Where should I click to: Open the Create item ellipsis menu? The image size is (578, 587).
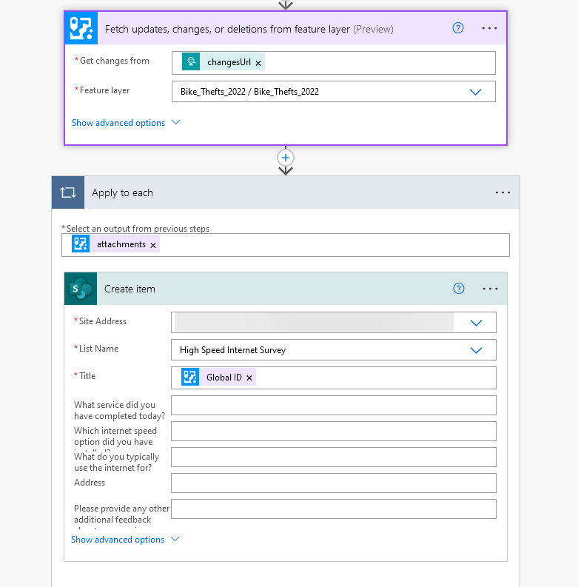pyautogui.click(x=490, y=289)
